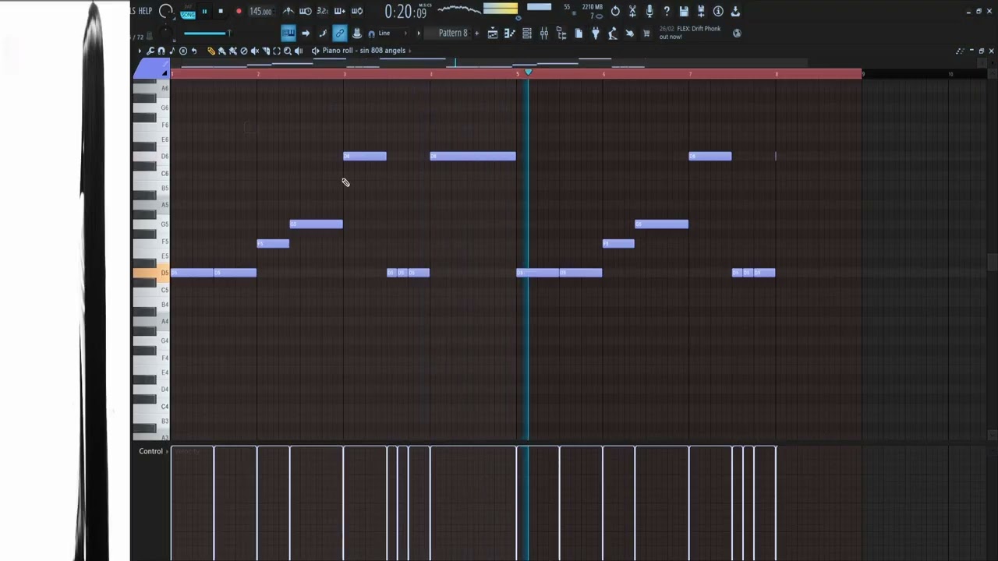The width and height of the screenshot is (998, 561).
Task: Open piano roll snap magnet options
Action: click(x=161, y=51)
